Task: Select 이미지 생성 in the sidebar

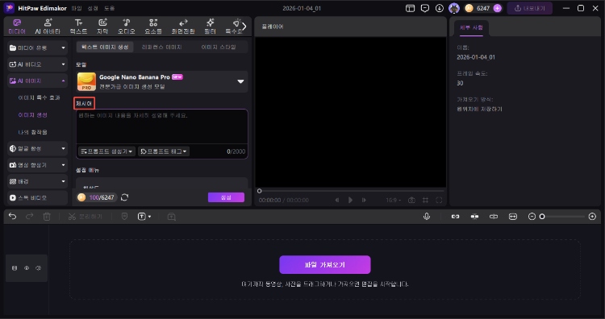Action: [33, 115]
